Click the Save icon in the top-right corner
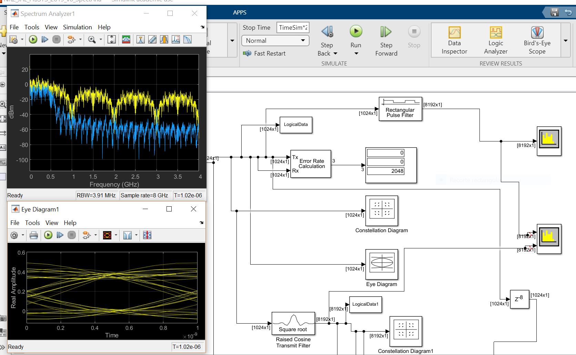The image size is (576, 355). (555, 12)
